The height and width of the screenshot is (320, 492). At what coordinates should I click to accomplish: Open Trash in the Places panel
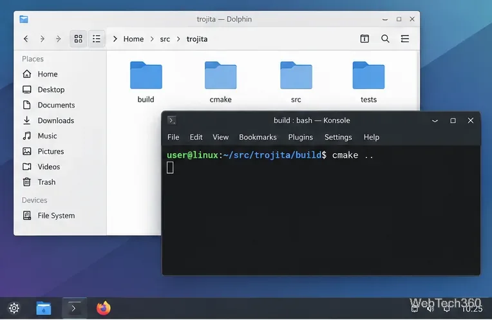46,182
